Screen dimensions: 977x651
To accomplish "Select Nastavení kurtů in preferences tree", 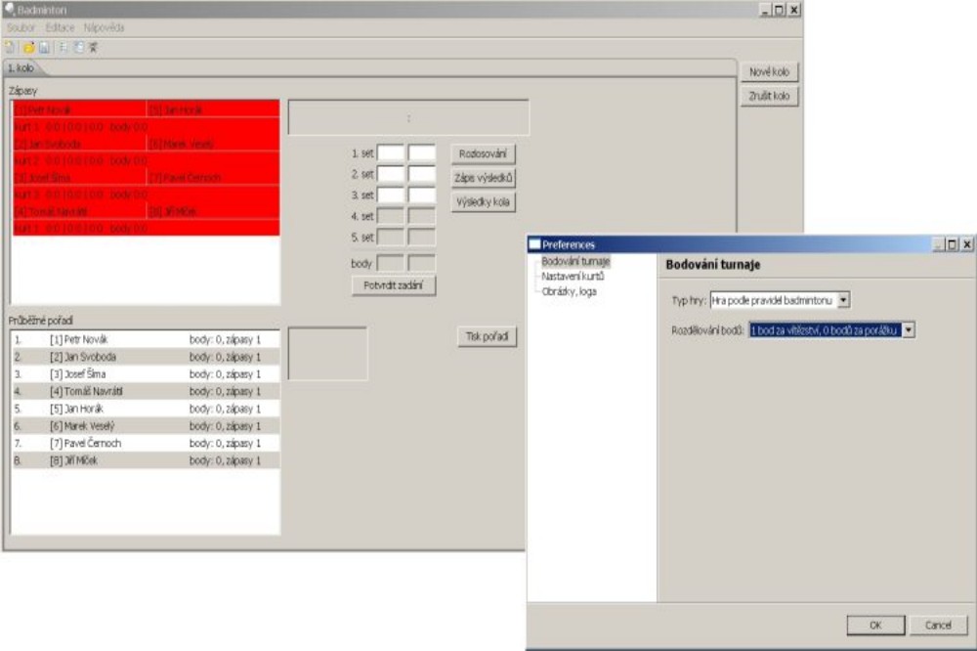I will pyautogui.click(x=573, y=277).
